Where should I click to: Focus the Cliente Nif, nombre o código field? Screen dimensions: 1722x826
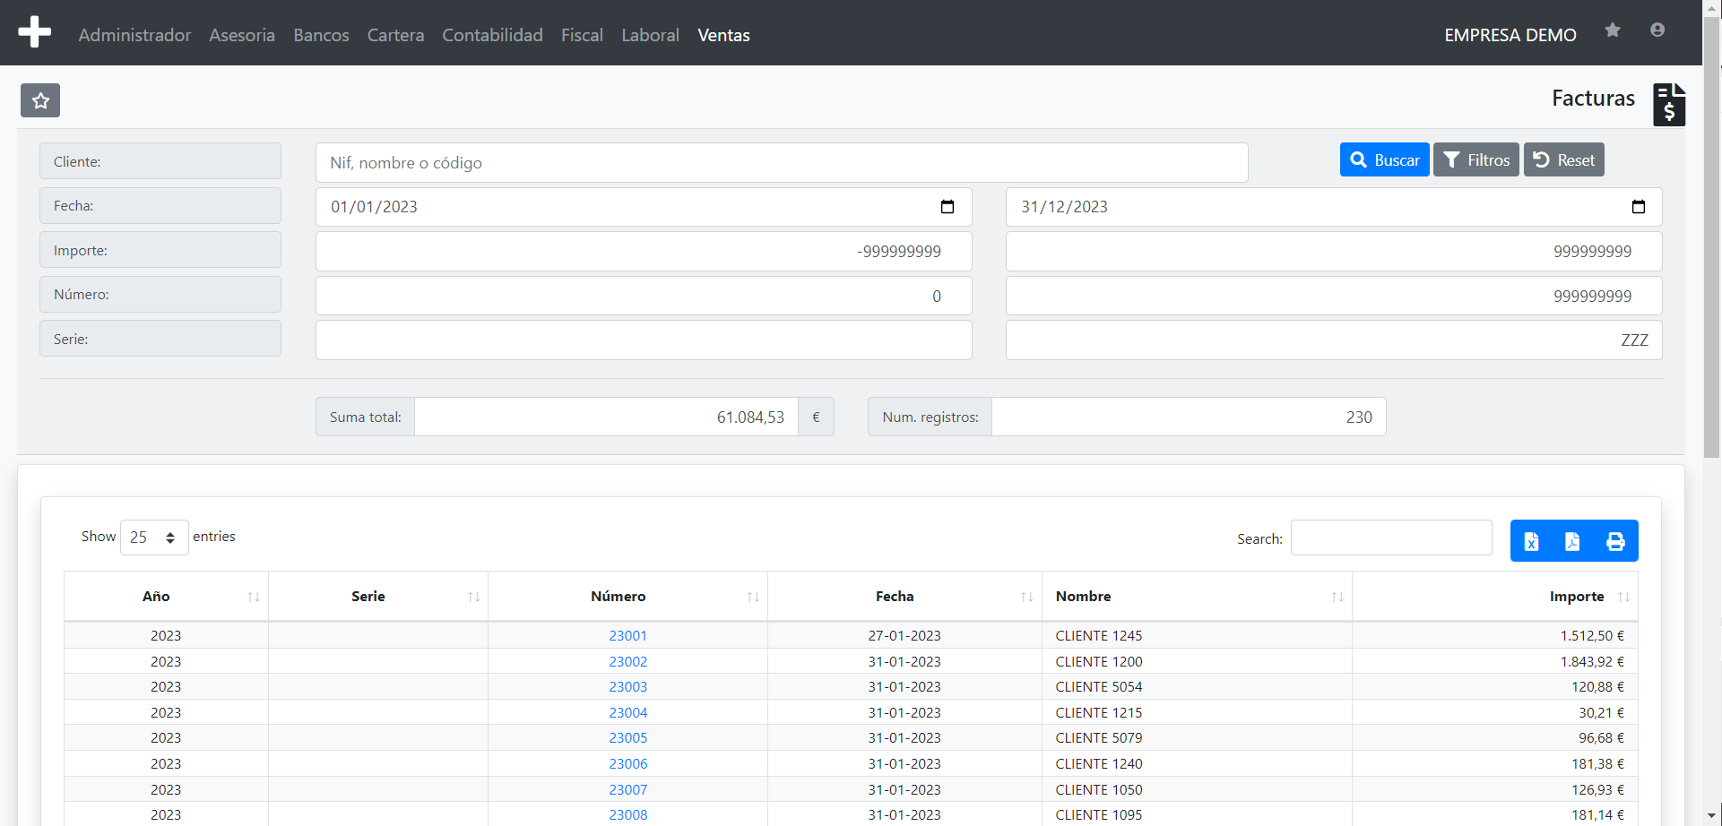click(x=782, y=163)
